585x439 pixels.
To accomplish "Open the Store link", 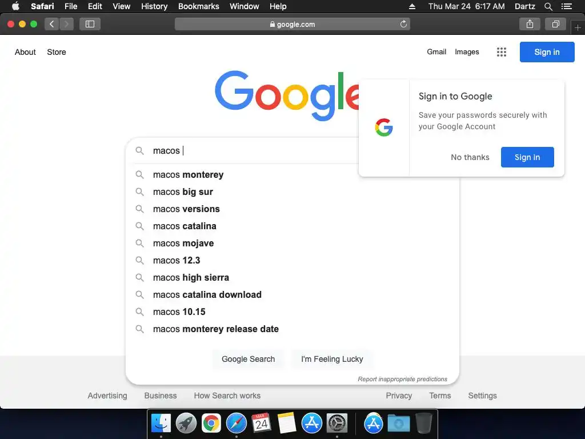I will pos(57,52).
